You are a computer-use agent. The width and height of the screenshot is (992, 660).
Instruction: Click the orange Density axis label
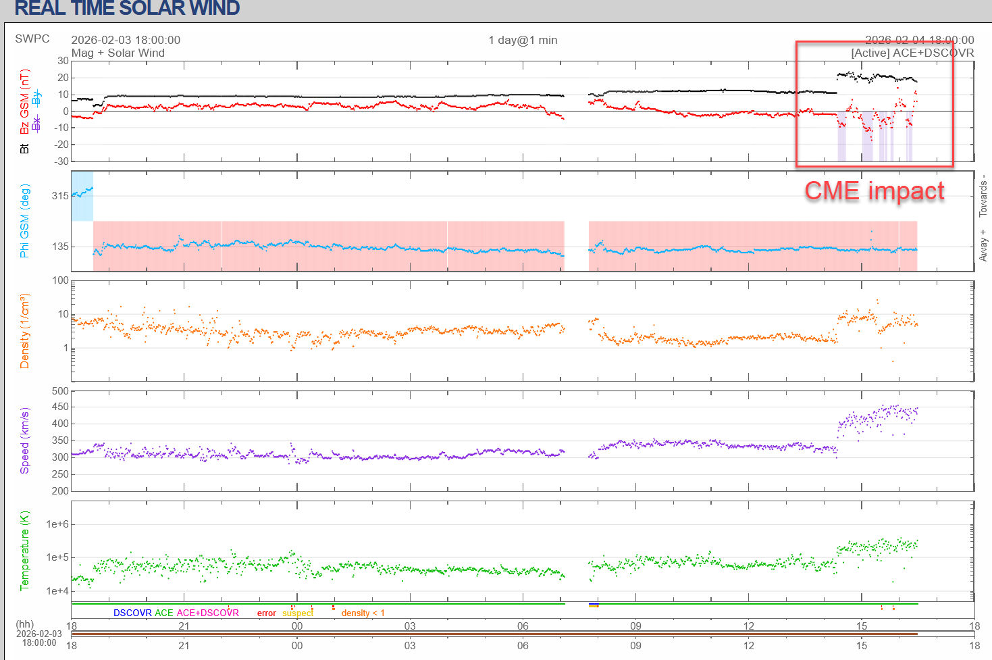click(24, 331)
